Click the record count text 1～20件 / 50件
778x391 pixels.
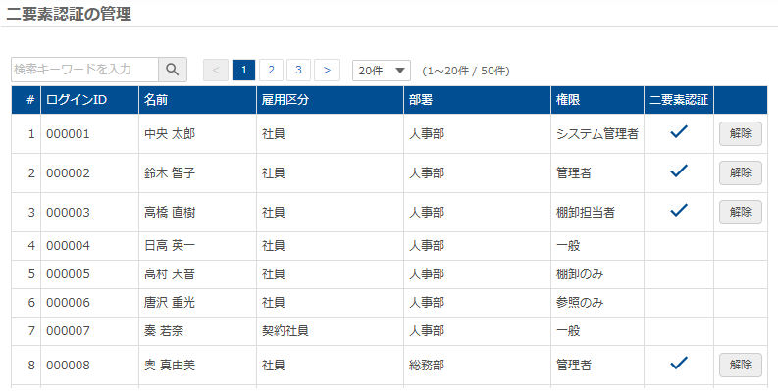click(466, 71)
